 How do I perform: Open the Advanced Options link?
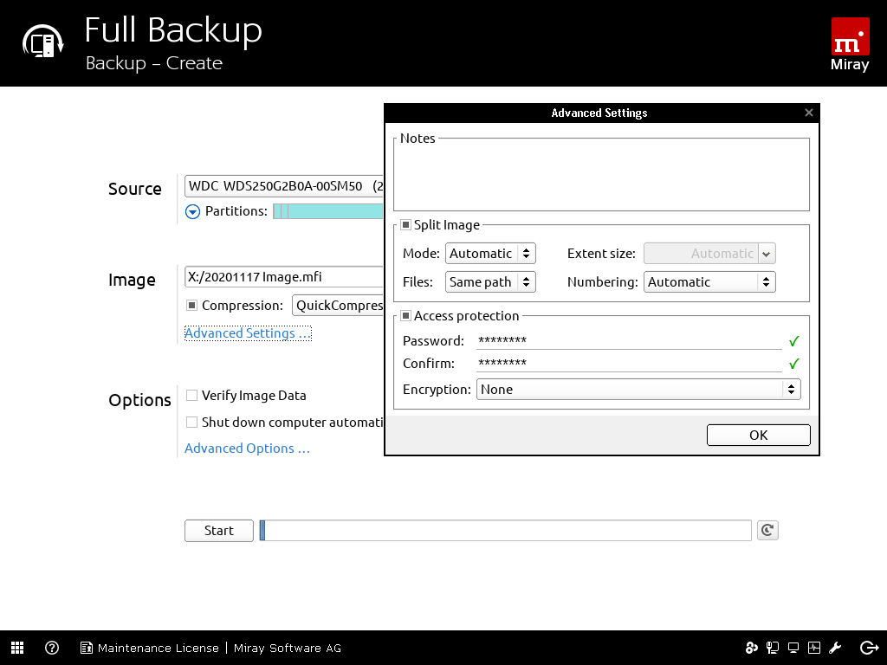tap(247, 449)
